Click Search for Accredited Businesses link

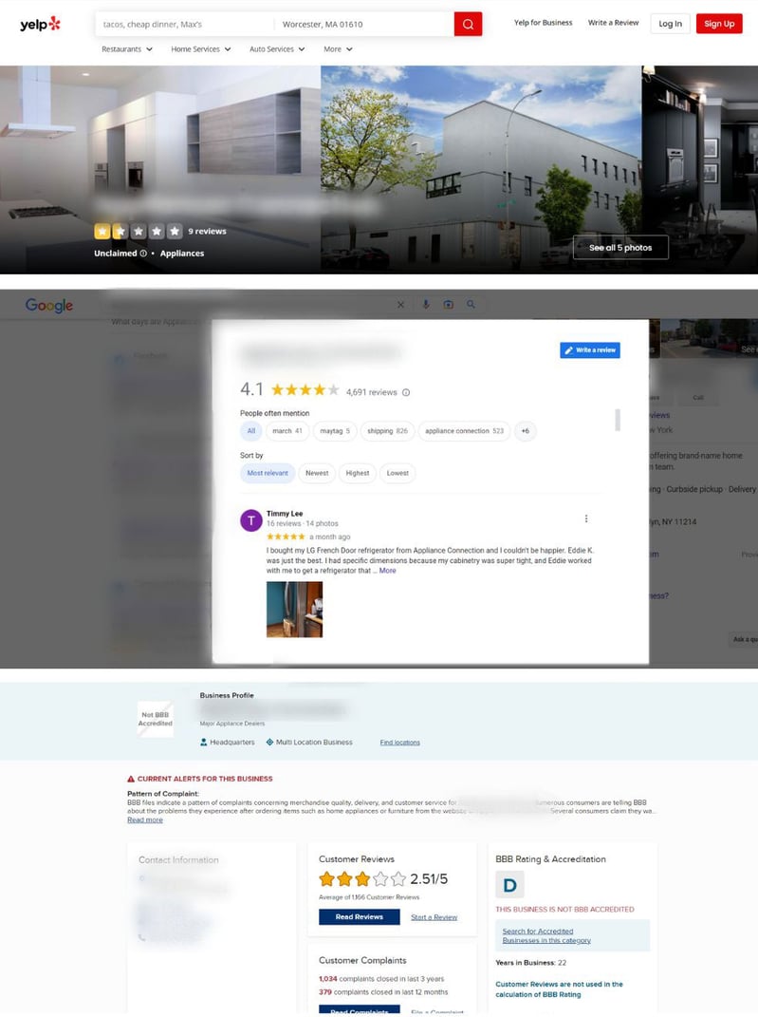[546, 936]
